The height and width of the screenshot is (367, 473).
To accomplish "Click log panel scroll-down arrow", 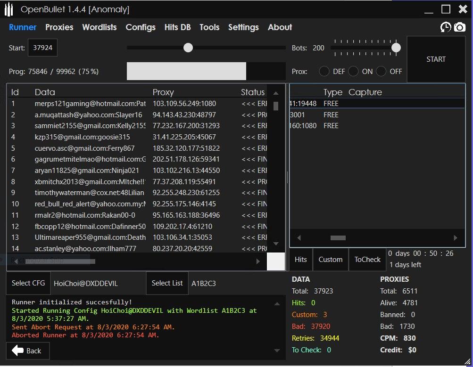I will pos(277,351).
